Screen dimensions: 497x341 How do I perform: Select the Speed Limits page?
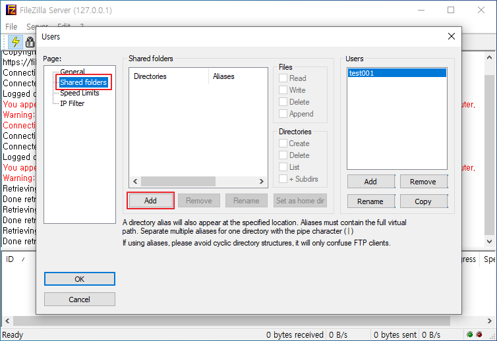coord(80,93)
